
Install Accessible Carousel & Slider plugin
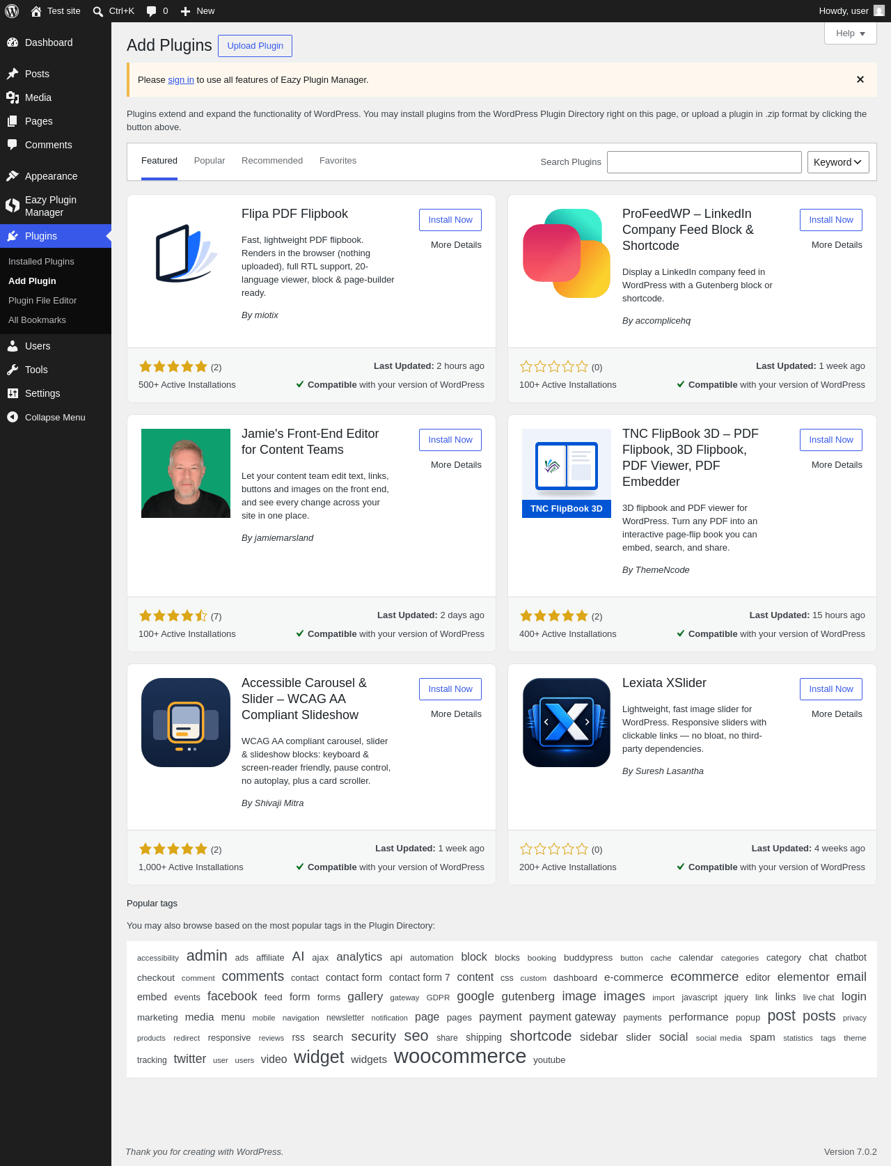pos(450,689)
